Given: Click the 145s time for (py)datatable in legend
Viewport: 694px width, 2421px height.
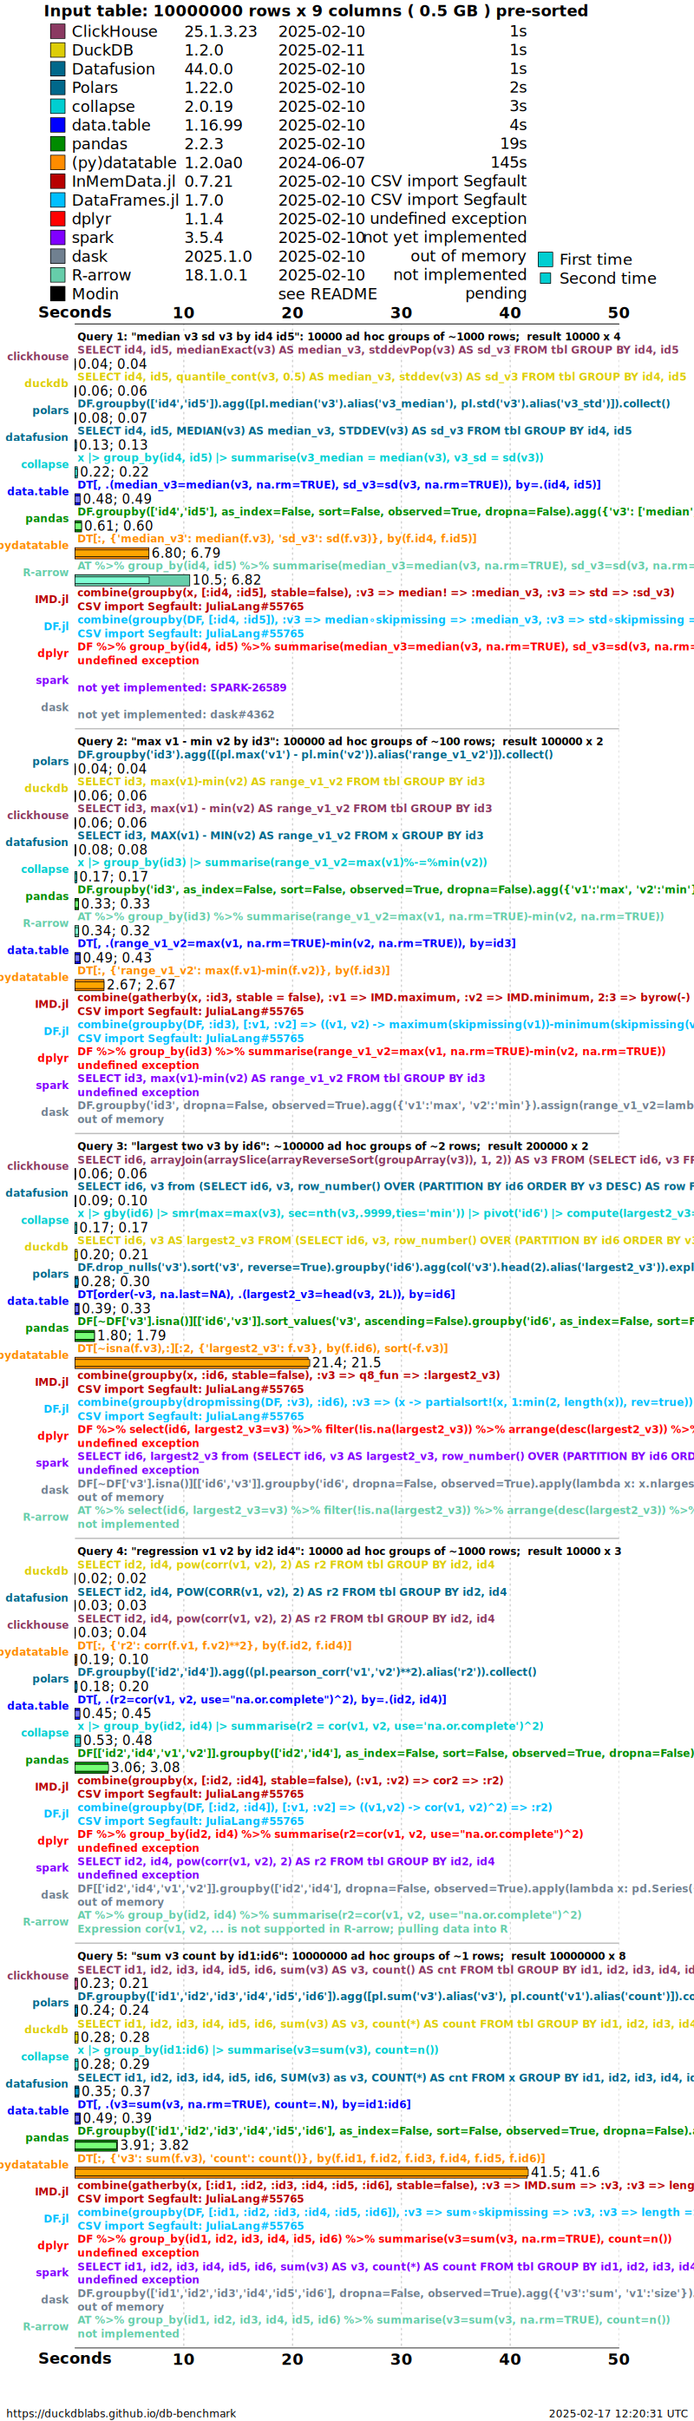Looking at the screenshot, I should (508, 162).
